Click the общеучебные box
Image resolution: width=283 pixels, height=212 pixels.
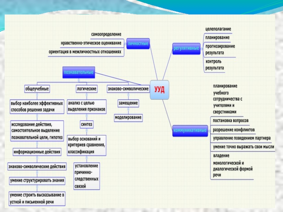37,89
